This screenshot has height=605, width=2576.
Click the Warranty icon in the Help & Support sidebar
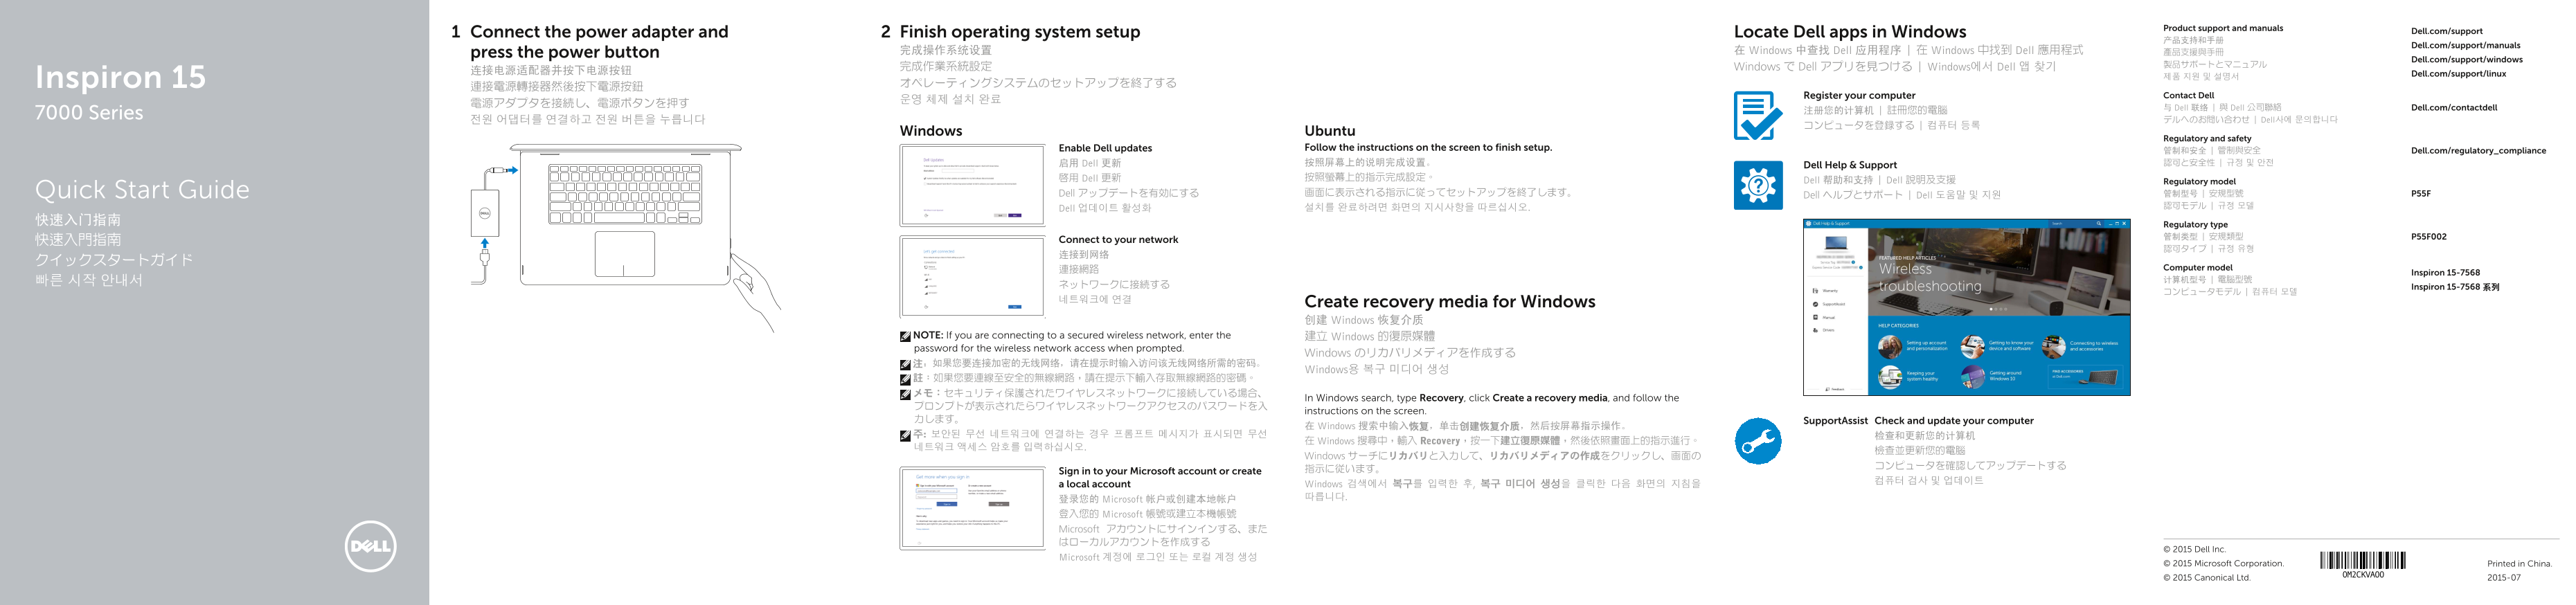pos(1815,291)
